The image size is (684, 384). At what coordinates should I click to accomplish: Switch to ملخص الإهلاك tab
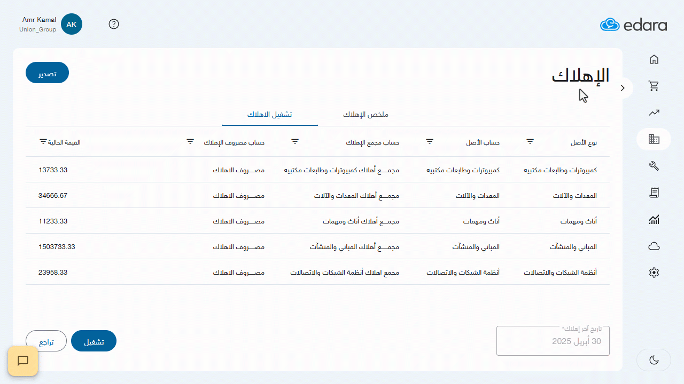(366, 115)
